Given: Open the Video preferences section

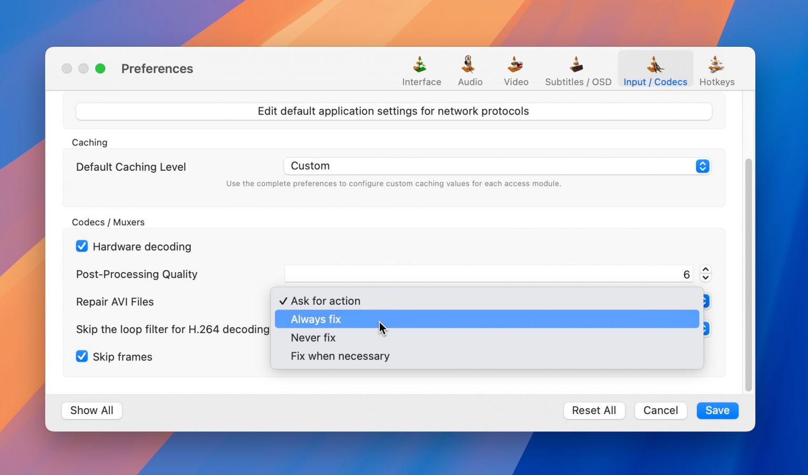Looking at the screenshot, I should (x=515, y=68).
